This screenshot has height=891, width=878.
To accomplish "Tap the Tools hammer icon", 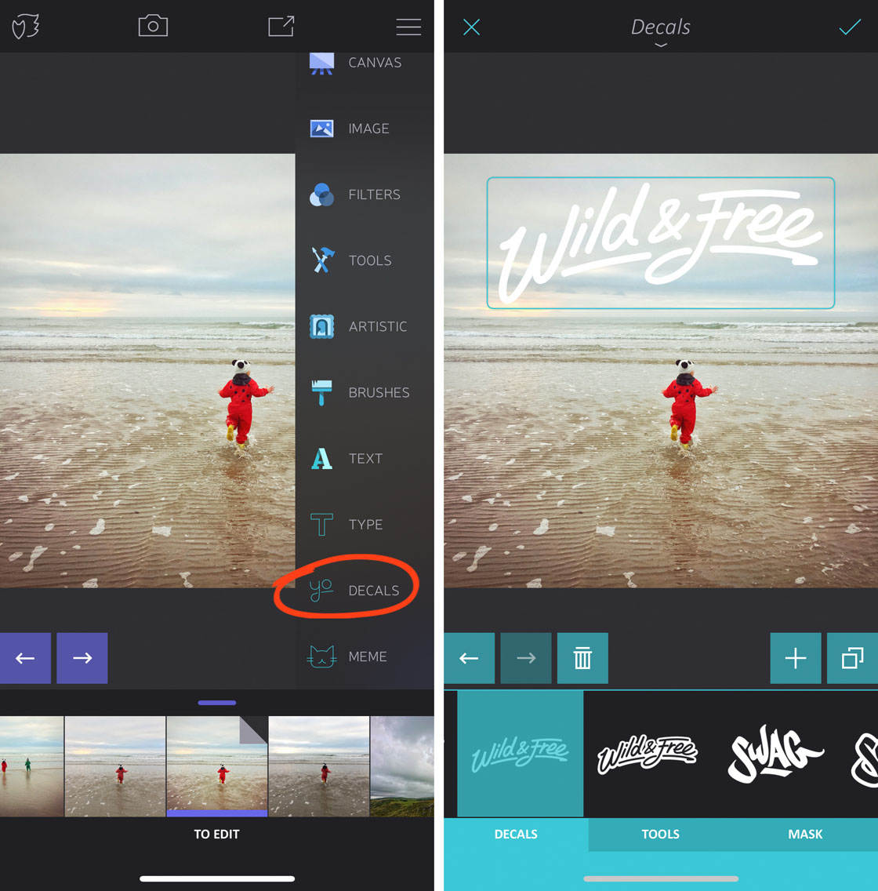I will point(321,260).
